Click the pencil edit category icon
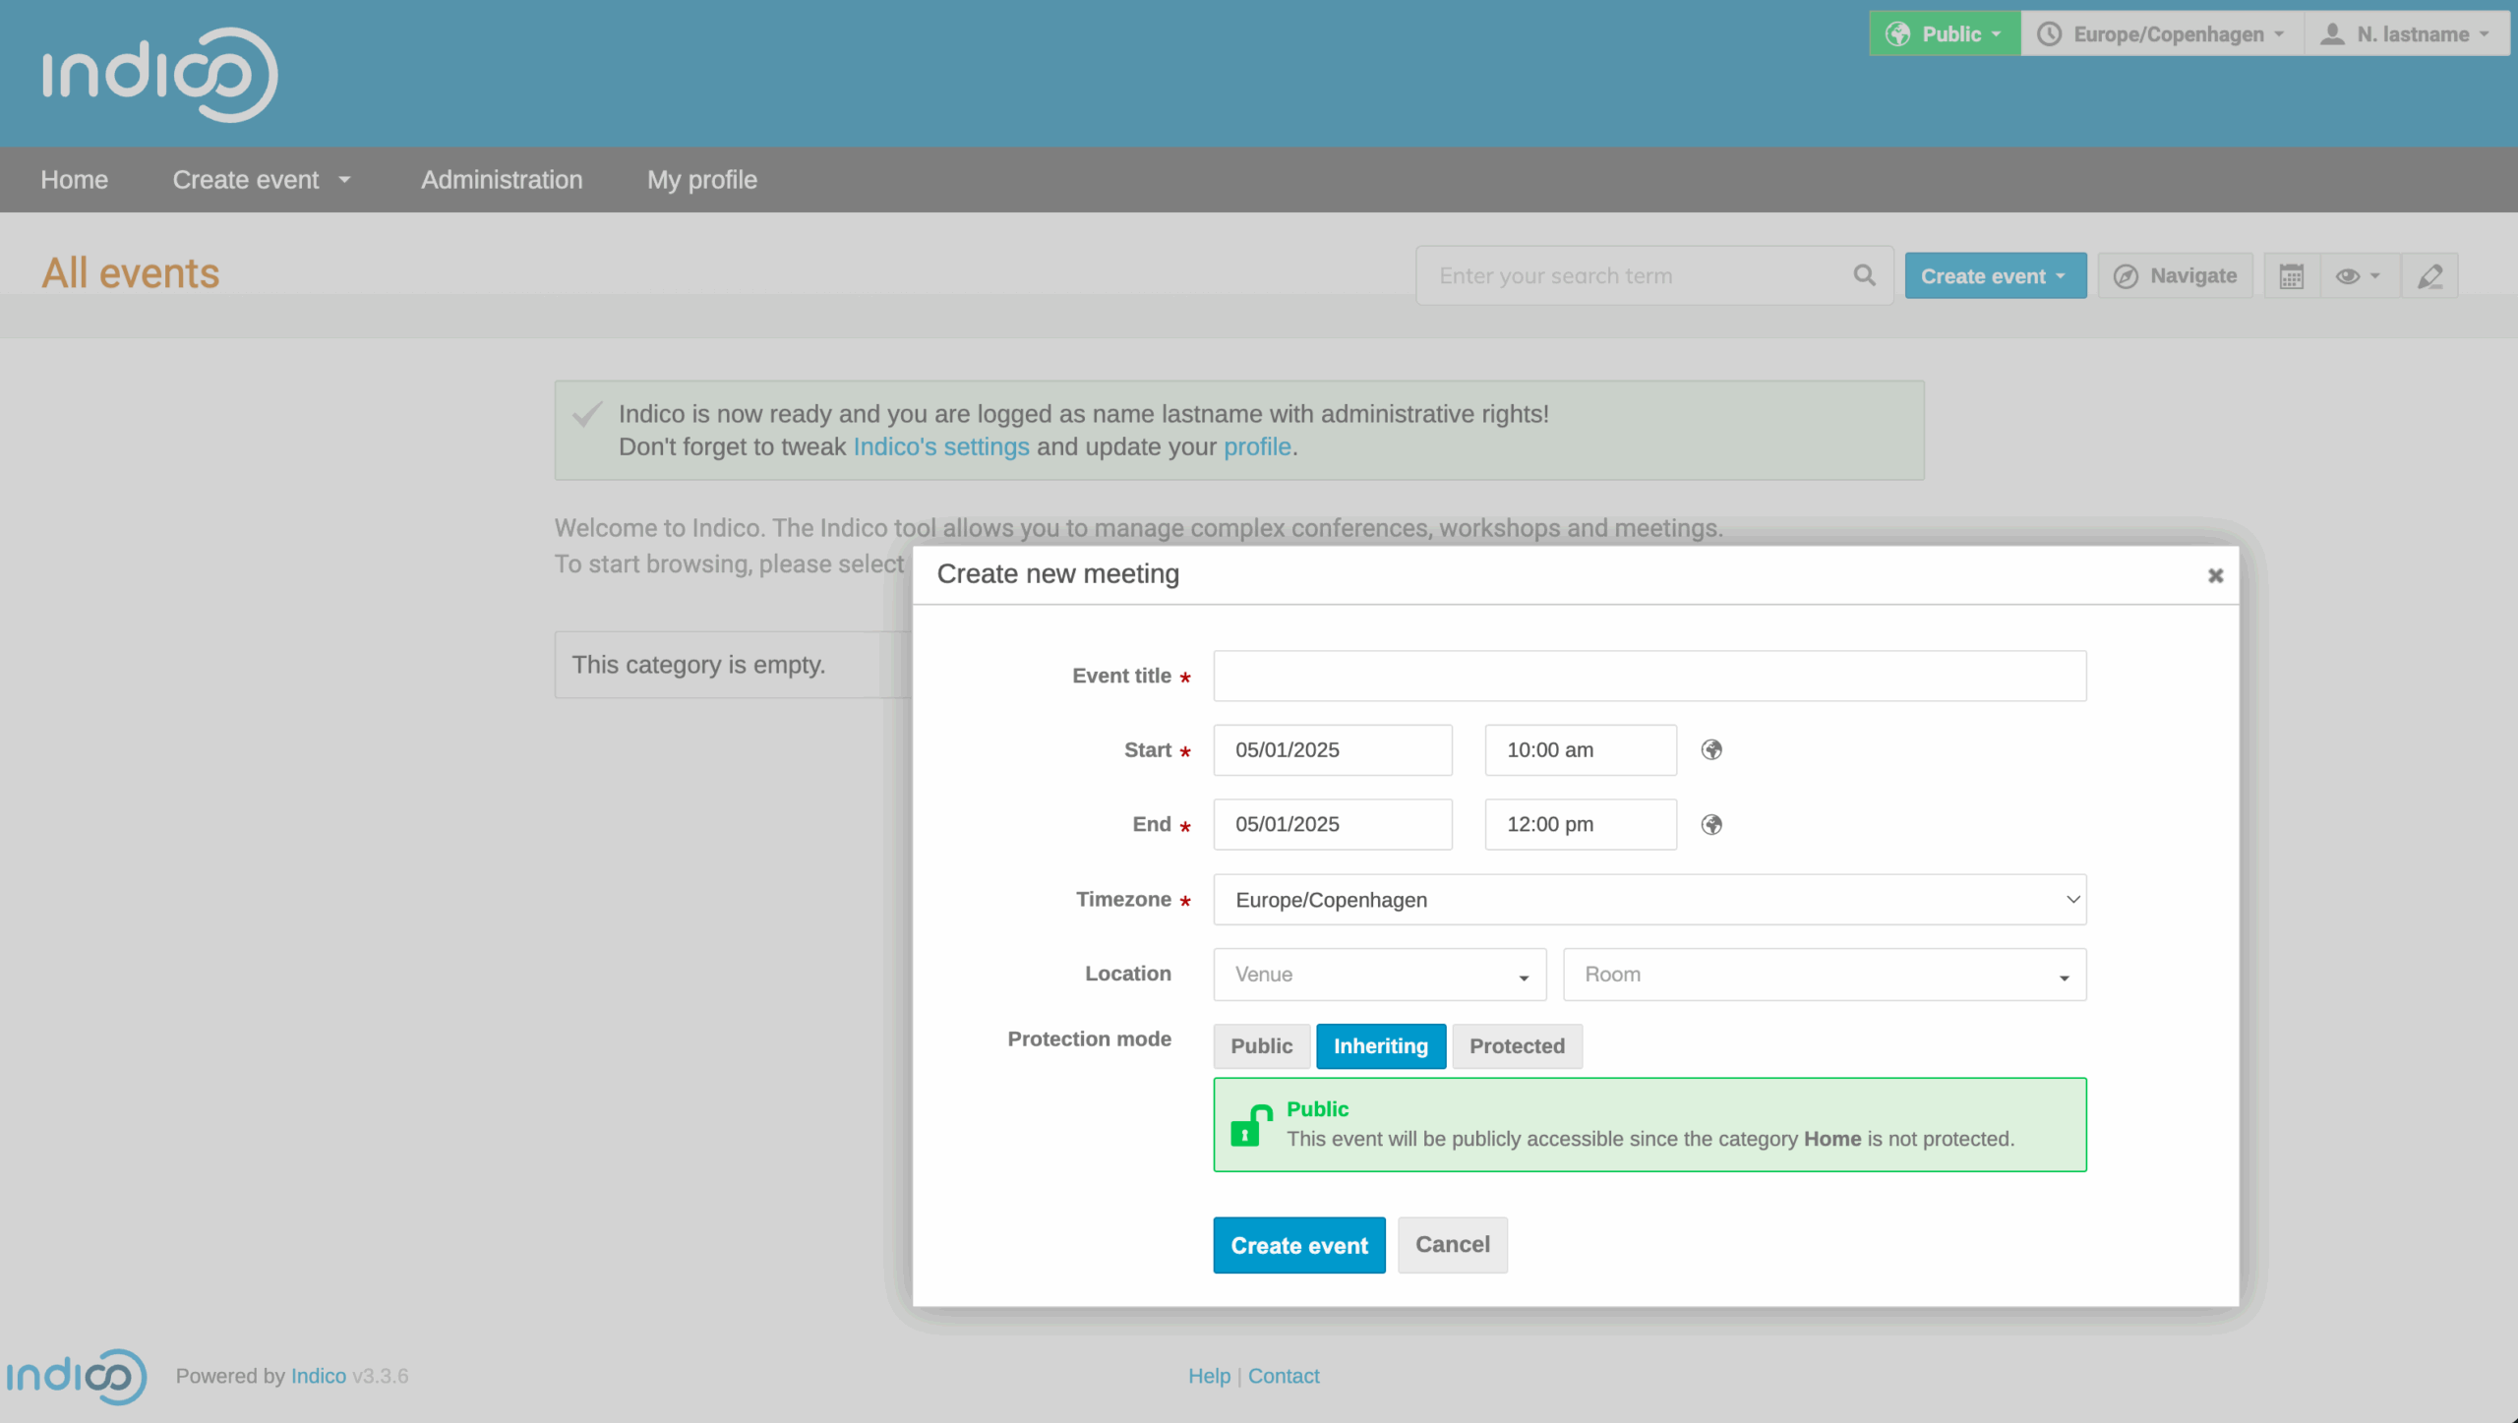 pos(2429,276)
